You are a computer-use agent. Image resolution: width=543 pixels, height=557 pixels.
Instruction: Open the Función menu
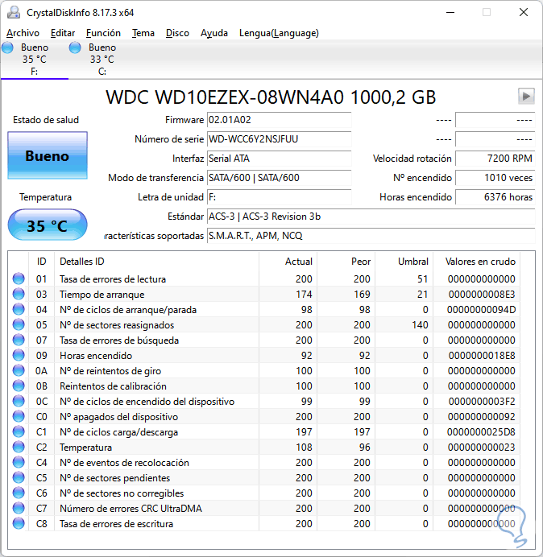tap(103, 33)
